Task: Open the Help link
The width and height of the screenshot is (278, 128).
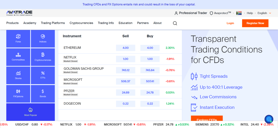Action: 250,13
